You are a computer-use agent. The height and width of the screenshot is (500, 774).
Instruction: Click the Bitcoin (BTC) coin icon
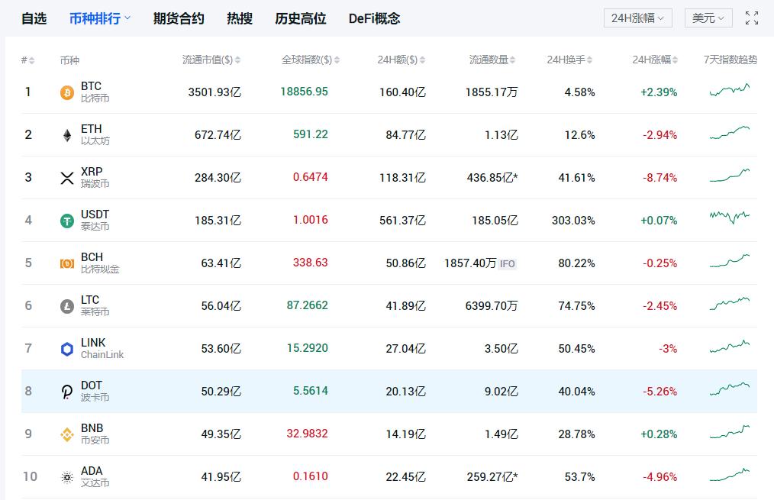coord(67,92)
